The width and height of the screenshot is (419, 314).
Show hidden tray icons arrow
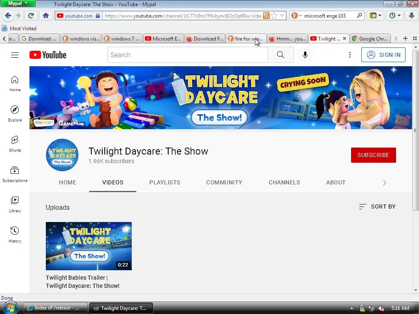pos(351,308)
